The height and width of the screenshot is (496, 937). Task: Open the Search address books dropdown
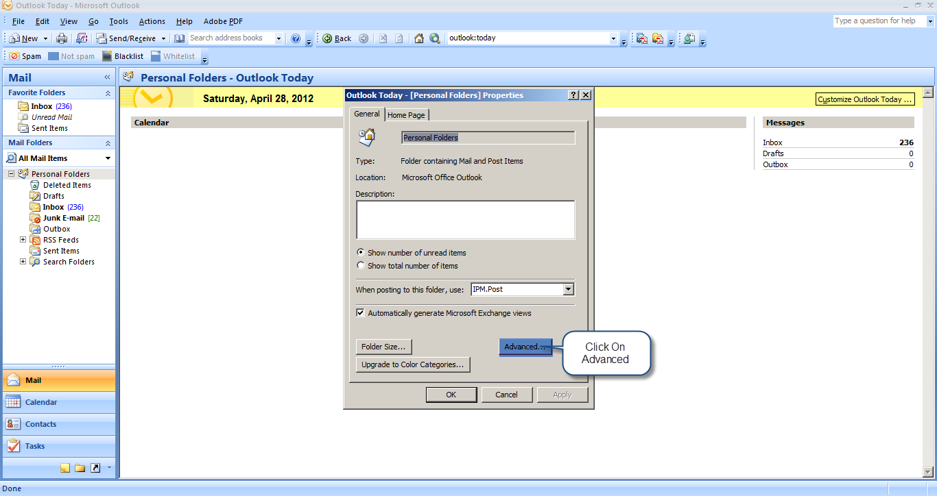[278, 38]
